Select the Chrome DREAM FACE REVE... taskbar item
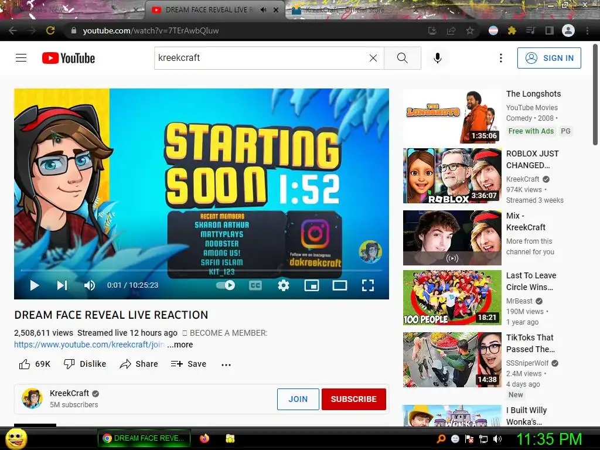This screenshot has width=600, height=450. click(144, 438)
